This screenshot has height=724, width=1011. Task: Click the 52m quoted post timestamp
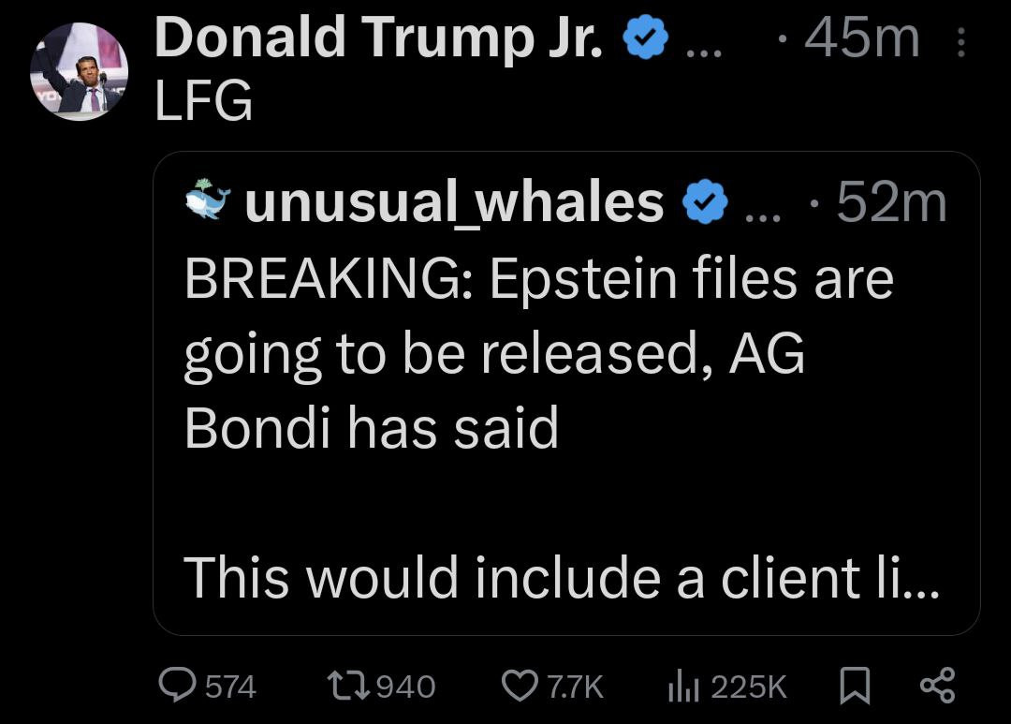pos(890,202)
